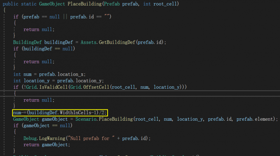Click prefab.location_x assignment
Screen dimensions: 280x156
62,74
